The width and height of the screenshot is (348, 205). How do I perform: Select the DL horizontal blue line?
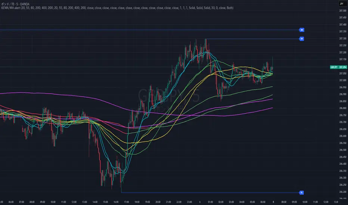click(210, 193)
